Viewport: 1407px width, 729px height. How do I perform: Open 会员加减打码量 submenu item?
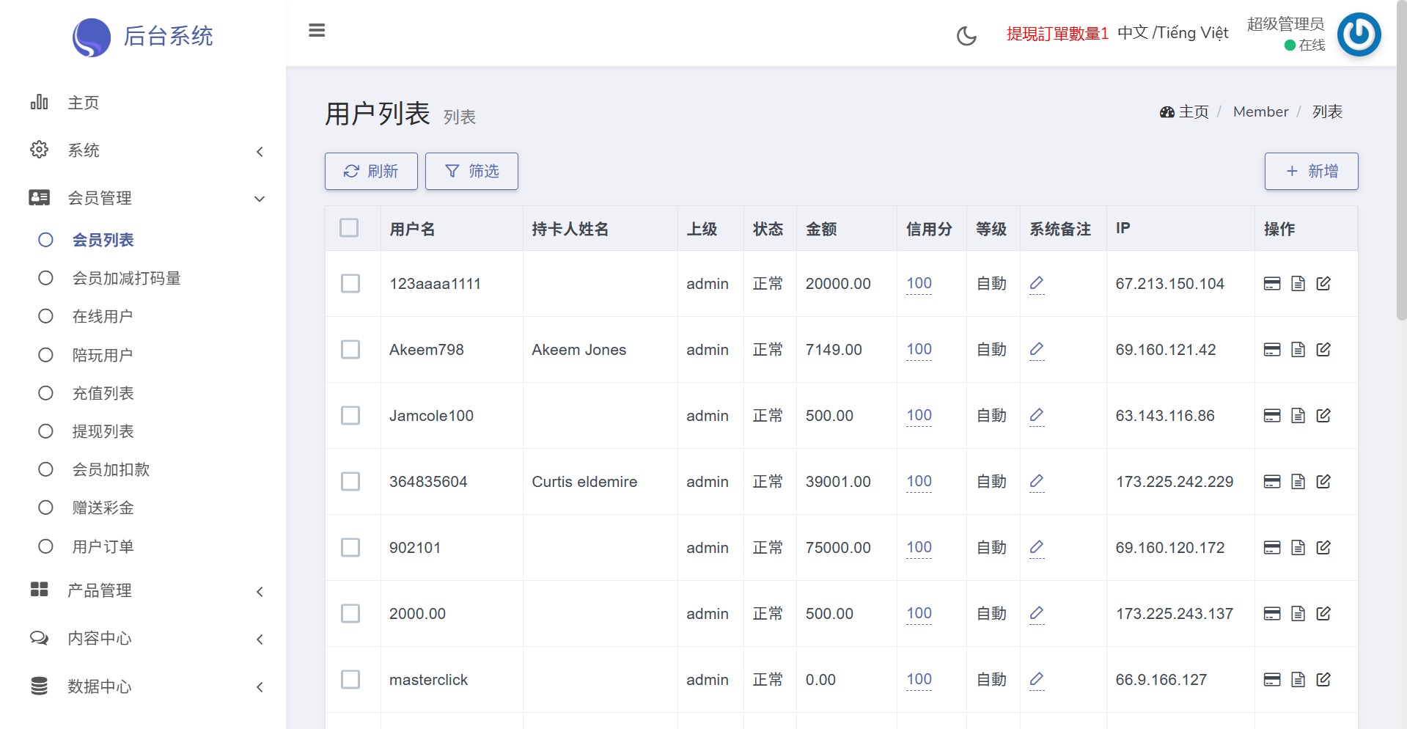click(126, 279)
